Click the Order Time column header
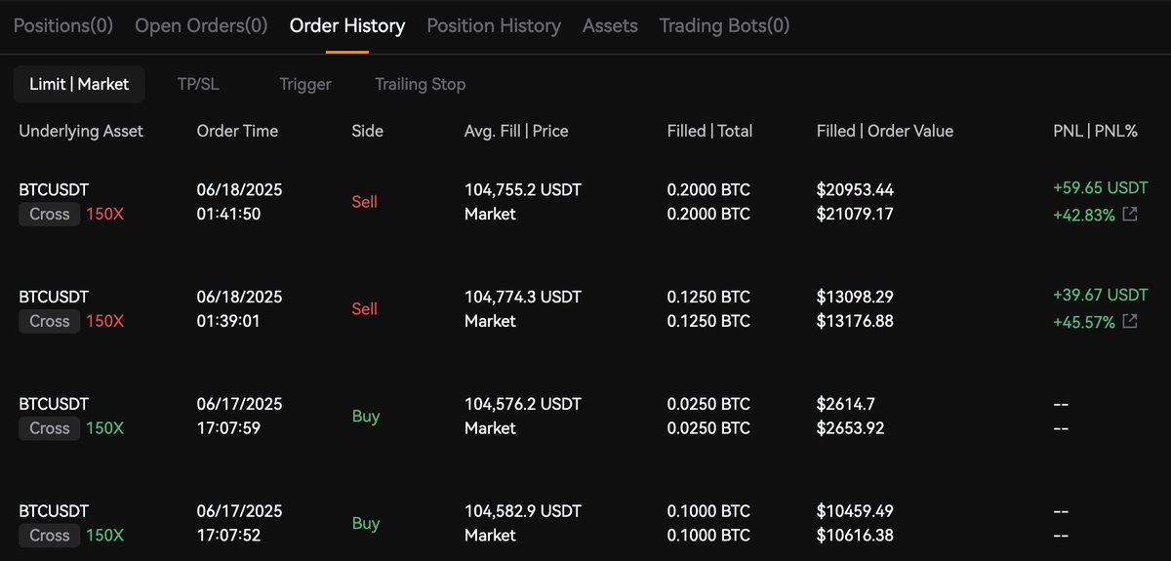1171x561 pixels. pos(237,131)
